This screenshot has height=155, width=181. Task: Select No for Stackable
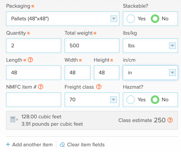click(x=155, y=19)
